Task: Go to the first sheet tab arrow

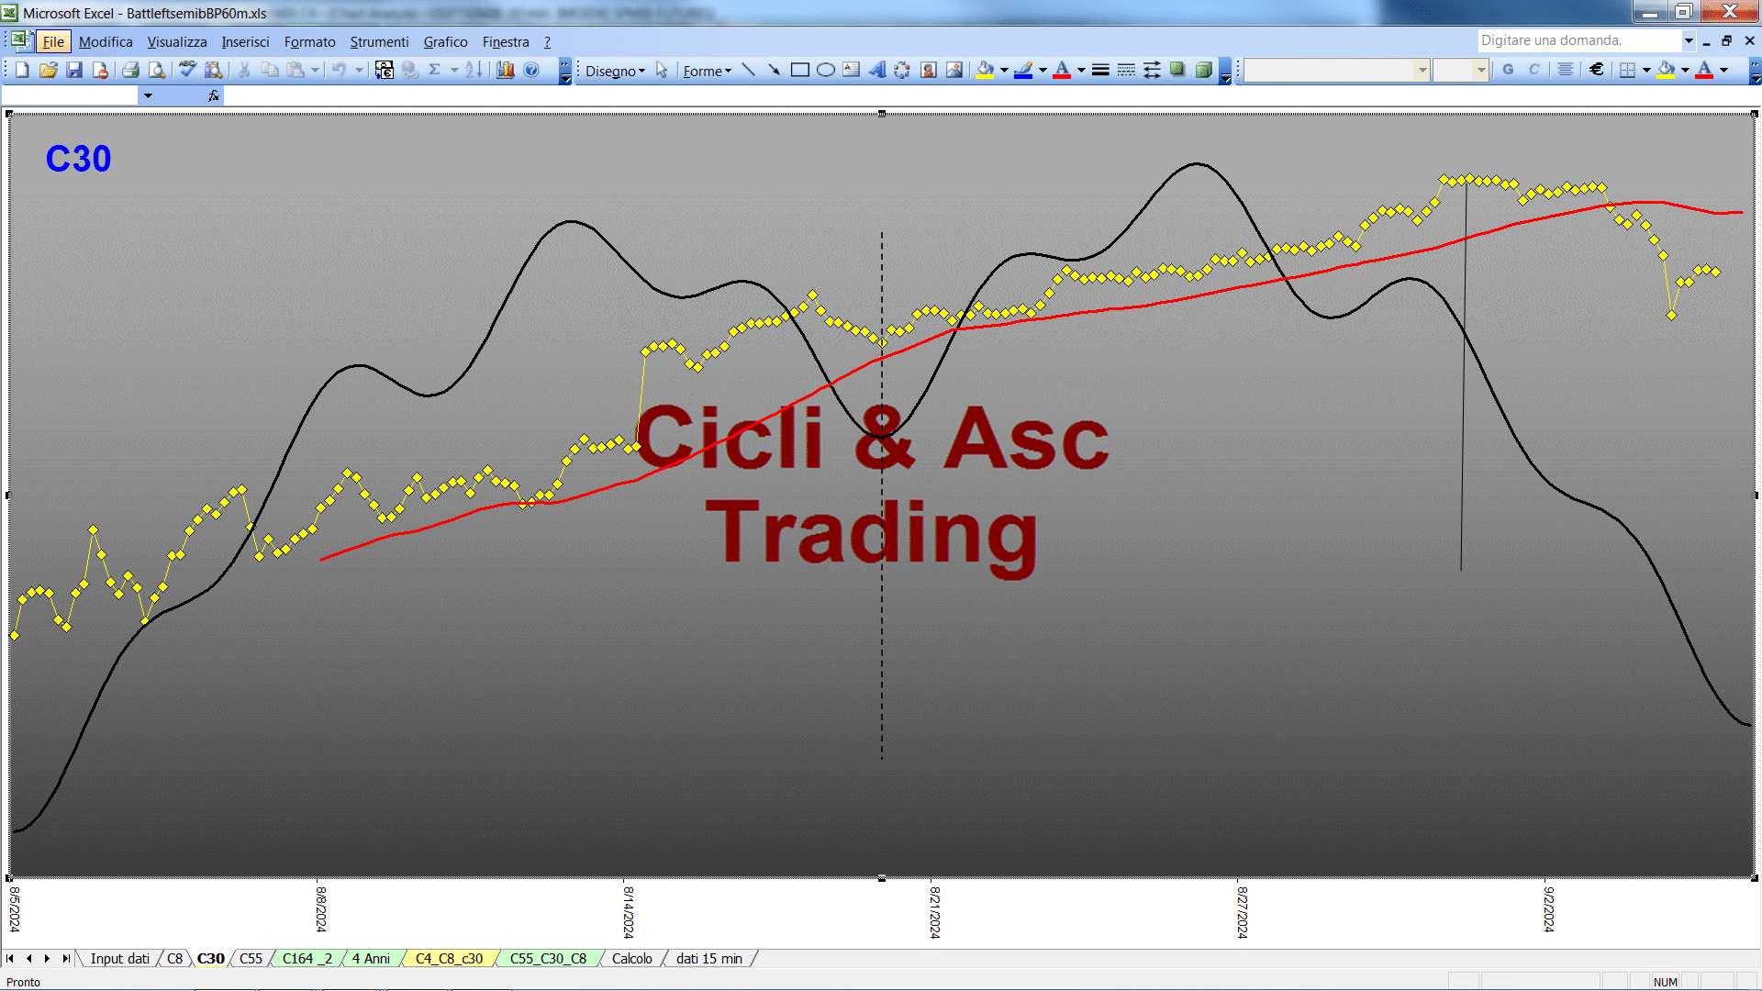Action: click(10, 959)
